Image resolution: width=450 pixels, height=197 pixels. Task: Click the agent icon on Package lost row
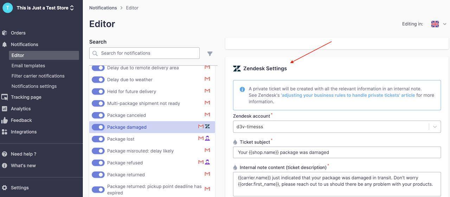coord(207,139)
